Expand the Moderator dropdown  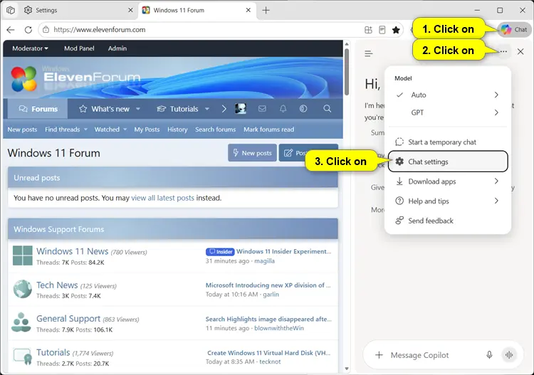(31, 48)
